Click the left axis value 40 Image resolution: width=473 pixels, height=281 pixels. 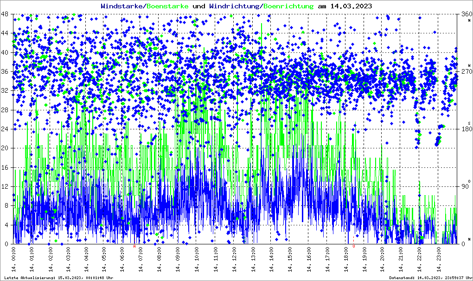(x=5, y=52)
